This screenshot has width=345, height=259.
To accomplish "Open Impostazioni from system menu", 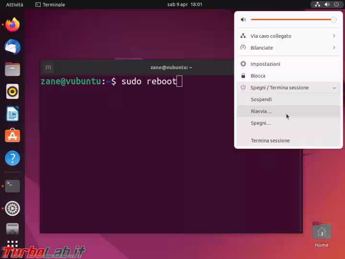I will 288,64.
